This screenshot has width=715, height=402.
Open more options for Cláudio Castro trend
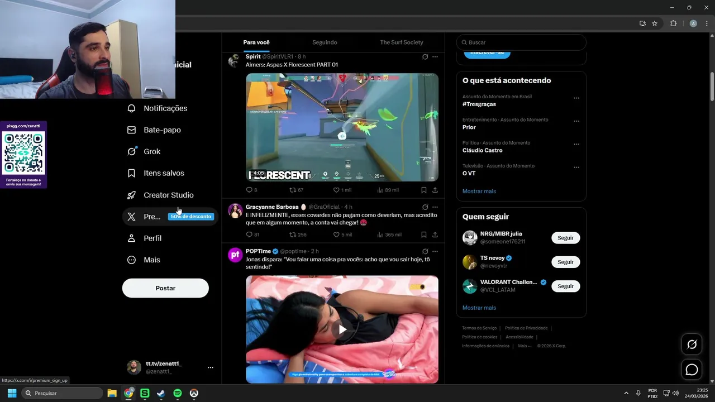click(576, 144)
